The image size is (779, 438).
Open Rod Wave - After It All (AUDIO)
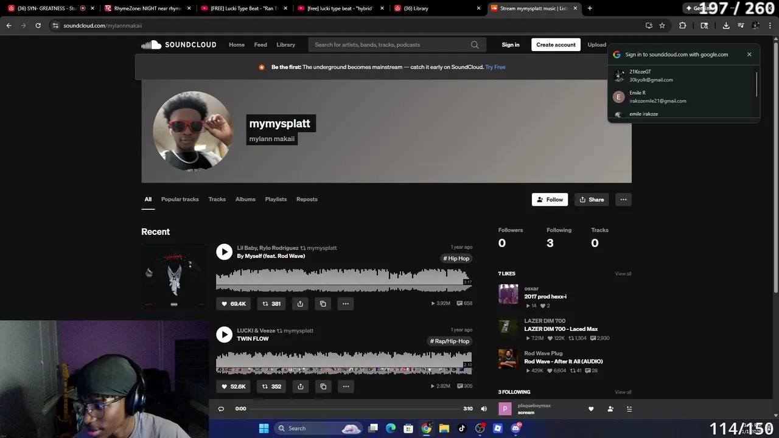pyautogui.click(x=564, y=361)
